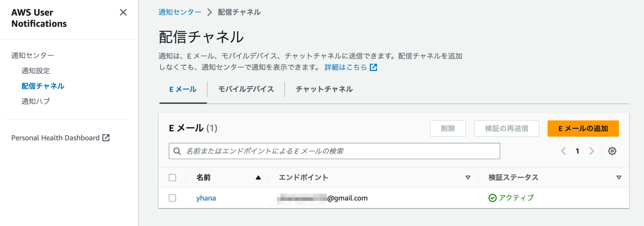Open Personal Health Dashboard via external link icon
The image size is (644, 226).
(x=107, y=137)
